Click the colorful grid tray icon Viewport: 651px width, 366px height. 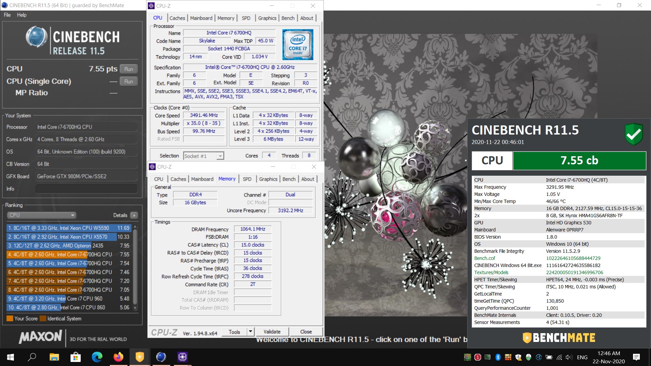[468, 357]
